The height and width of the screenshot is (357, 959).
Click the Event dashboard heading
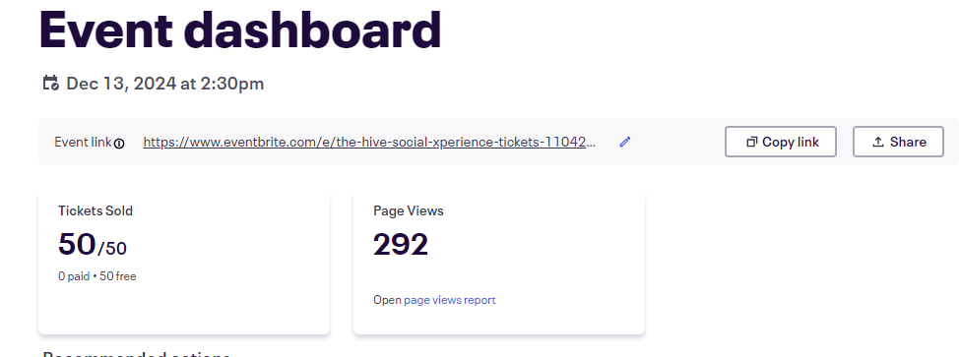point(240,30)
